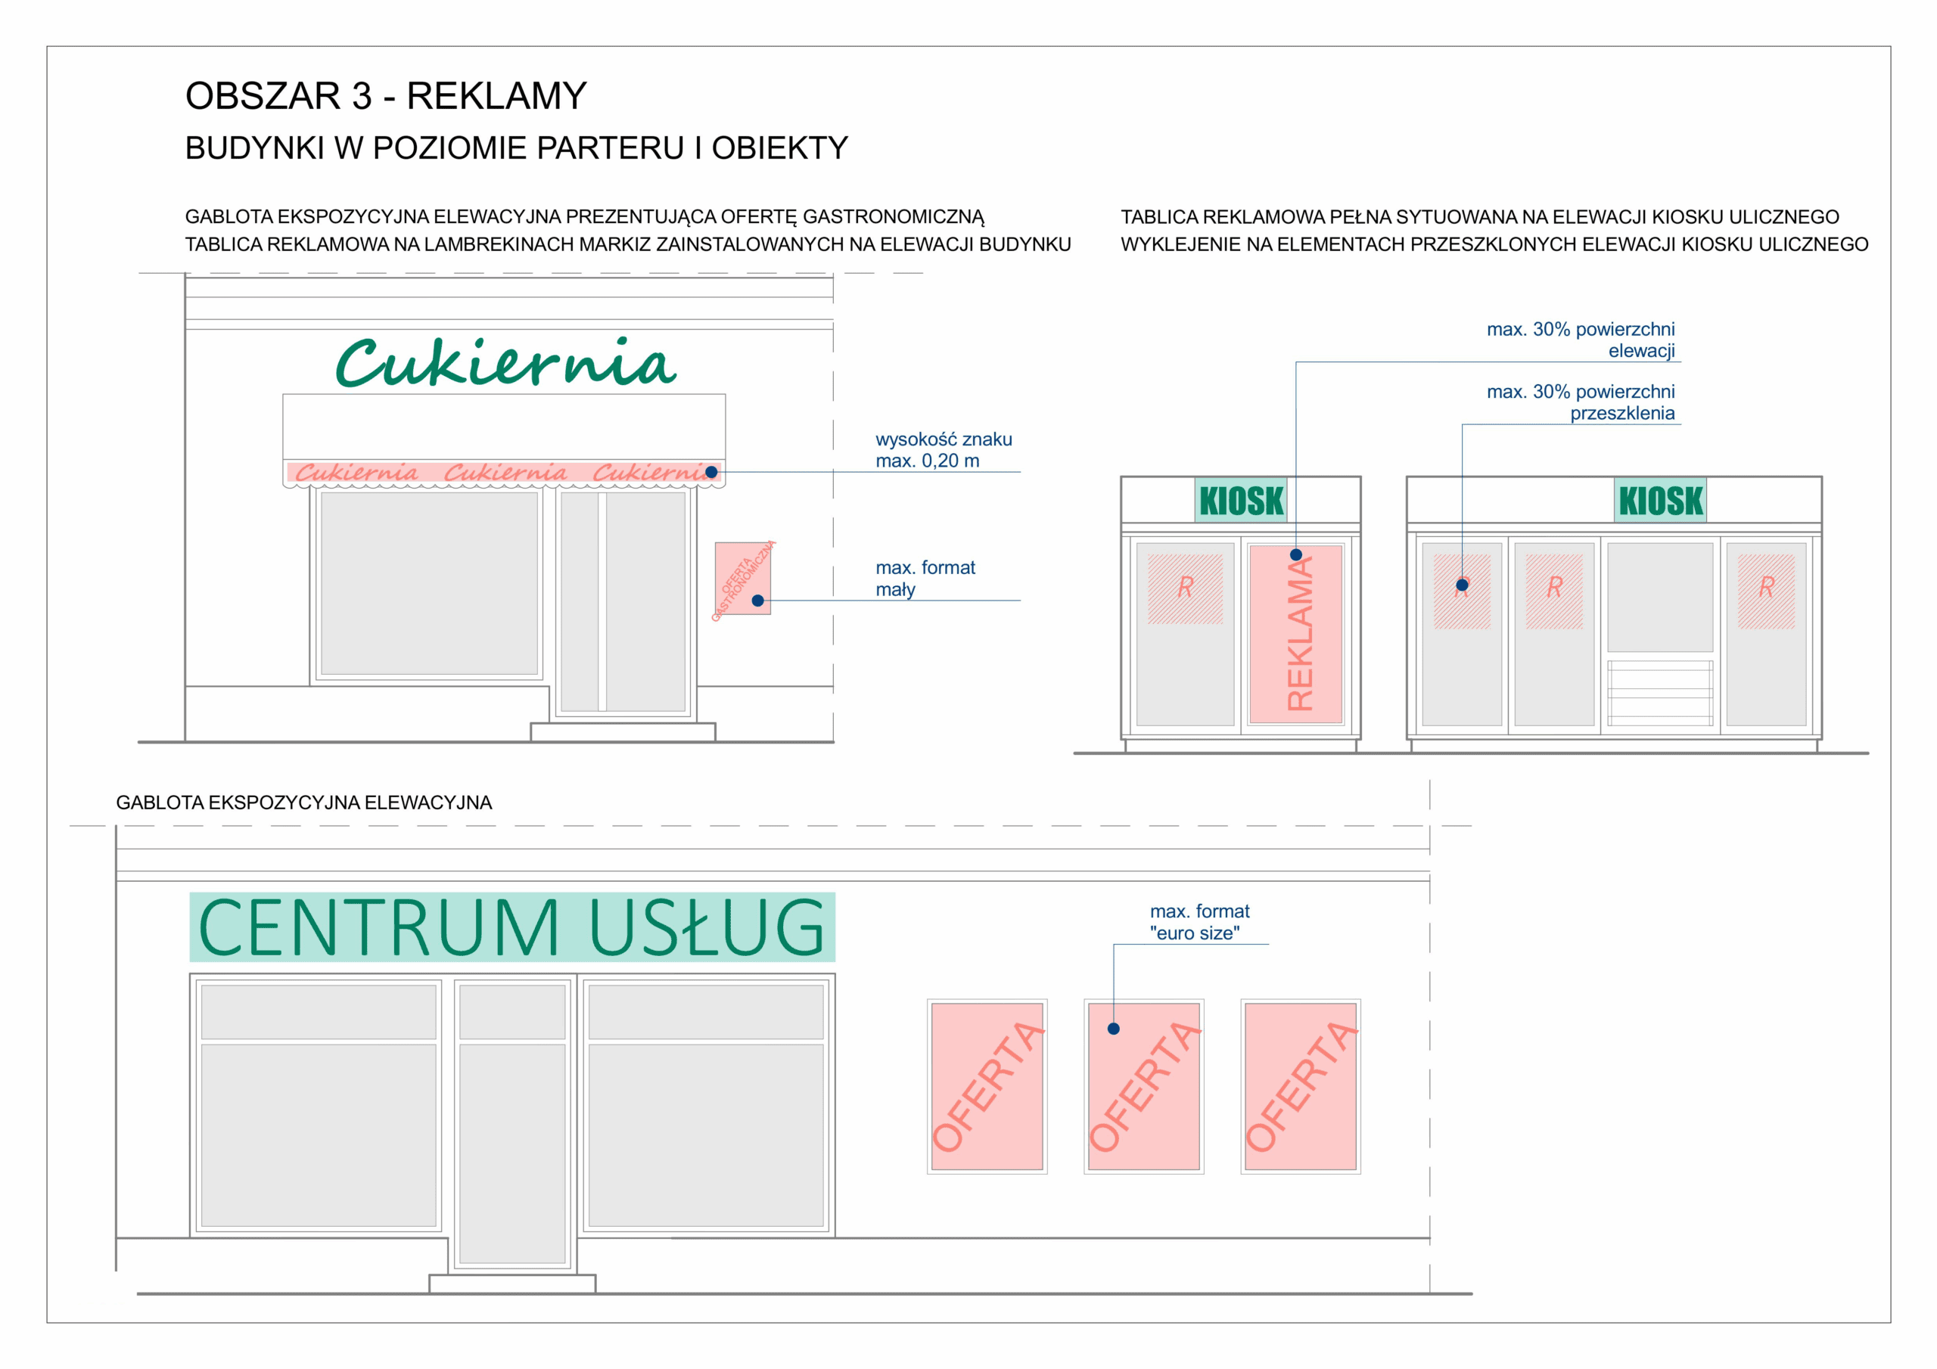
Task: Click the leftmost OFERTA display panel
Action: pos(987,1086)
